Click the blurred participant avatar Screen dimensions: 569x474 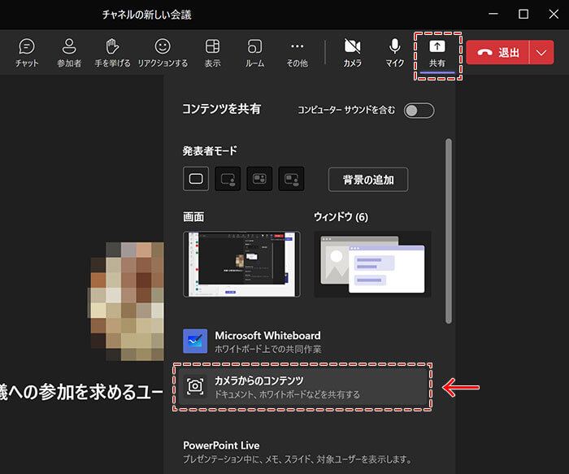pyautogui.click(x=125, y=302)
